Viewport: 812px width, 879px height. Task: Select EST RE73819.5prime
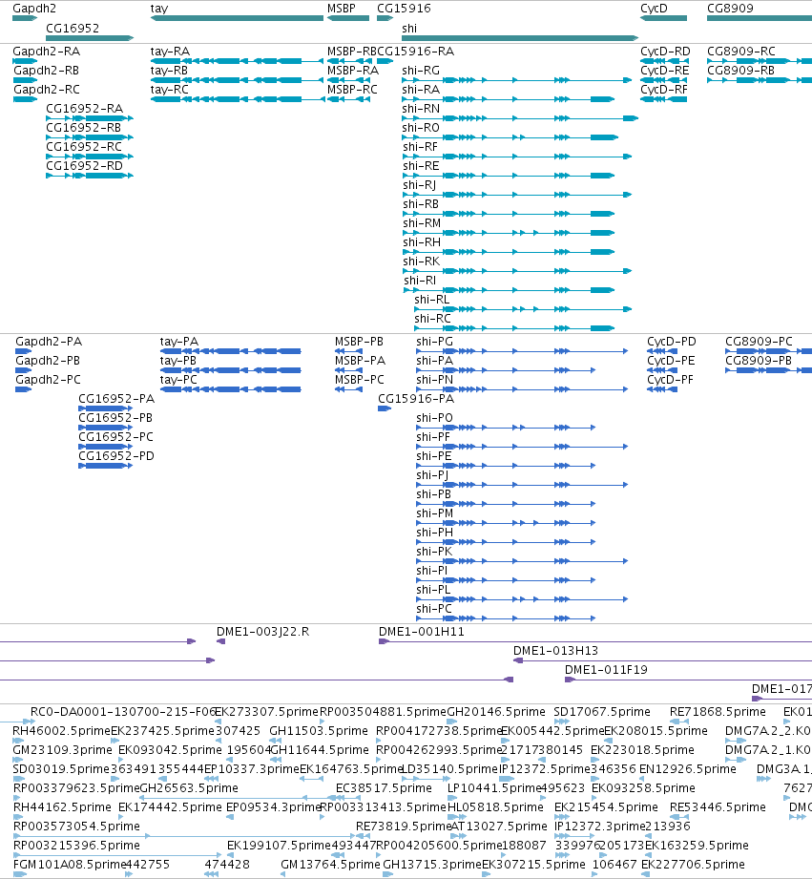pos(404,826)
